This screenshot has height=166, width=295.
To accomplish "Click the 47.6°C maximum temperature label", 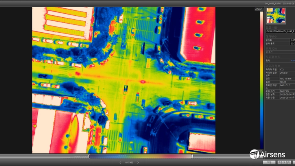I will tap(259, 9).
